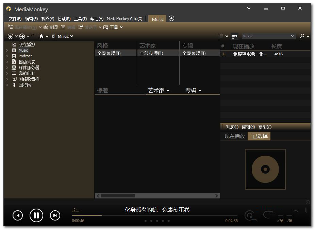Click the chevron left of minimize button
The height and width of the screenshot is (230, 315).
click(x=249, y=8)
